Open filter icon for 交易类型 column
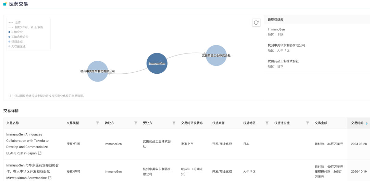Image resolution: width=370 pixels, height=181 pixels. [97, 123]
